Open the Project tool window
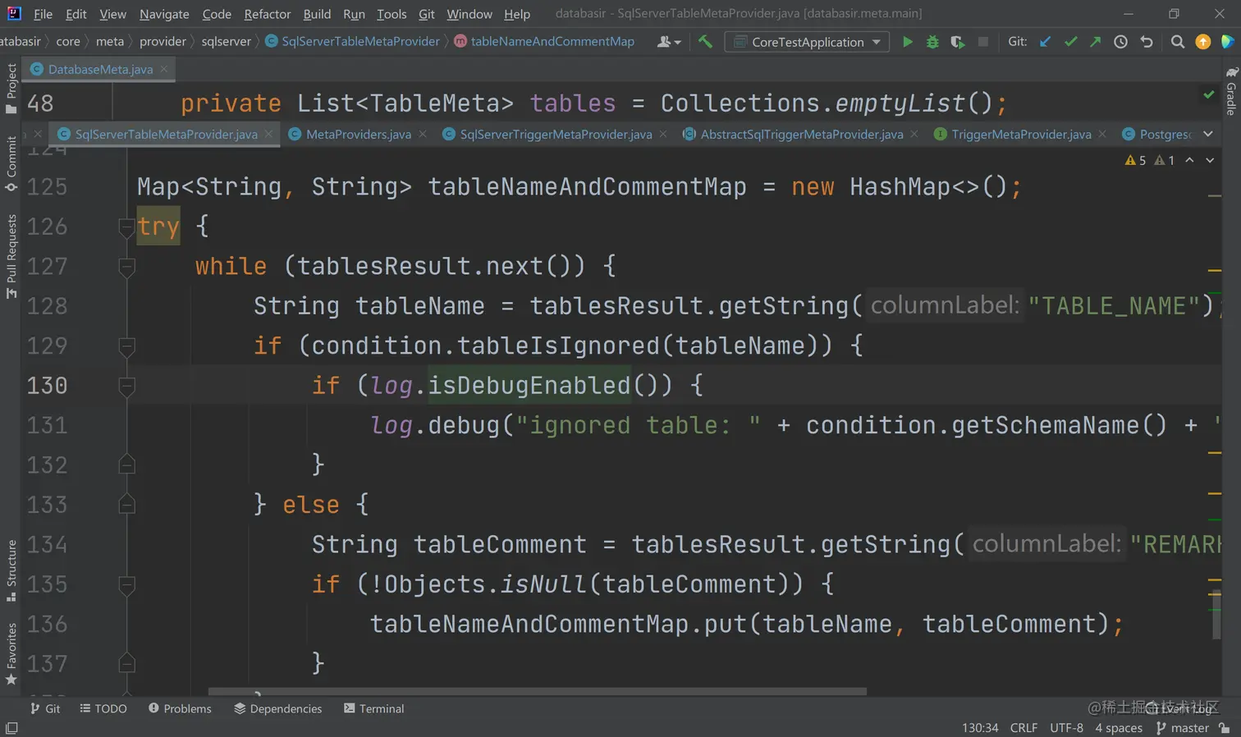1241x737 pixels. pos(11,89)
